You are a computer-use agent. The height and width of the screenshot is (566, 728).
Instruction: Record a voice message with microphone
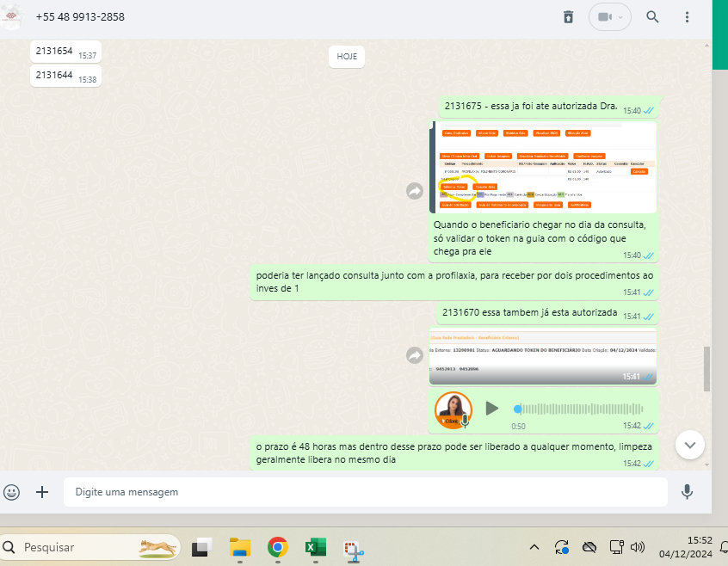coord(688,492)
